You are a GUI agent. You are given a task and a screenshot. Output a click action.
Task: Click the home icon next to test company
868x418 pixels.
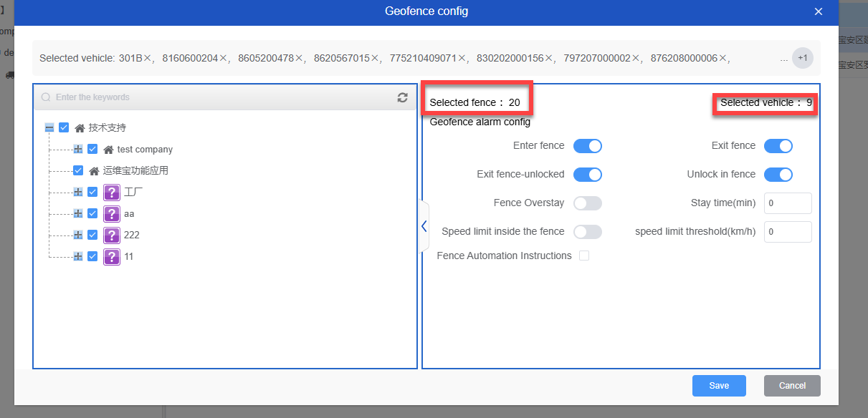tap(108, 150)
